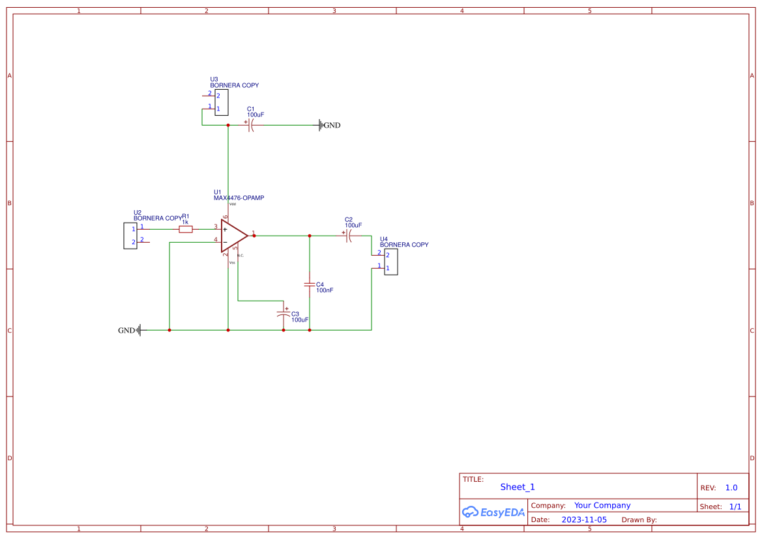The height and width of the screenshot is (539, 762).
Task: Click the Sheet 1/1 number value
Action: click(x=735, y=506)
